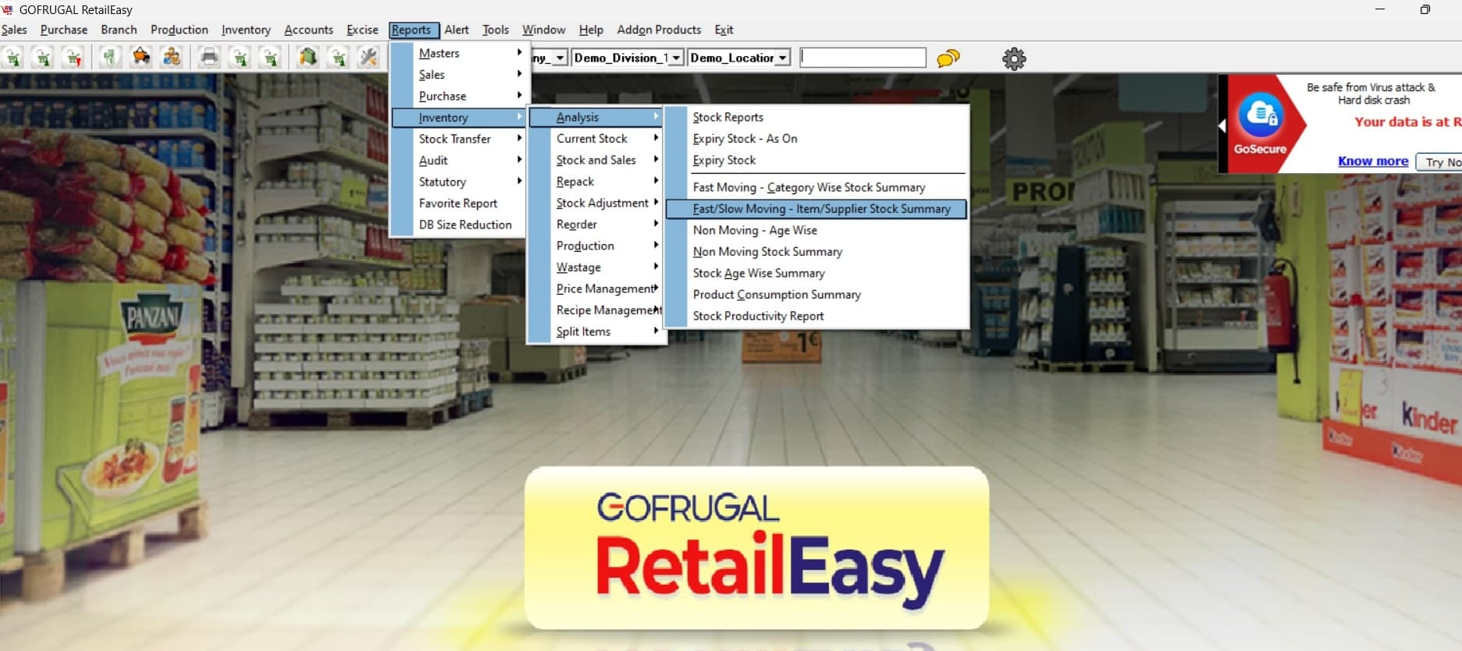Viewport: 1462px width, 651px height.
Task: Select Favorite Report menu entry
Action: click(460, 203)
